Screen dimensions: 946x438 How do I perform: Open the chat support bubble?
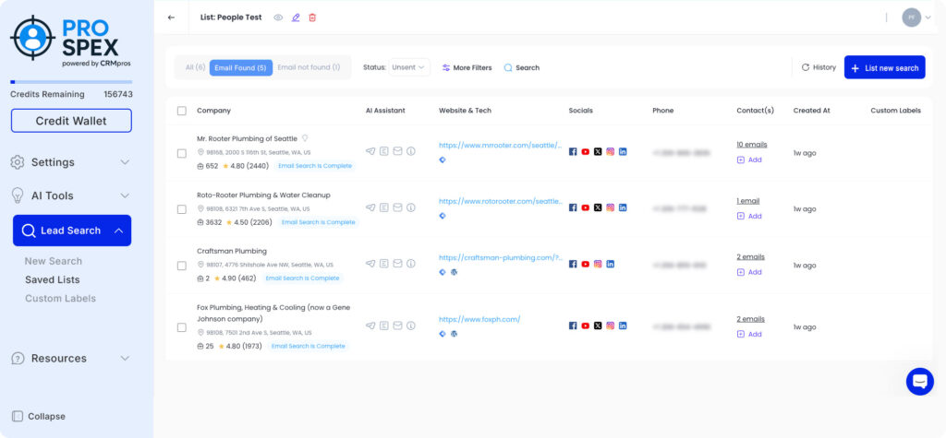coord(919,382)
